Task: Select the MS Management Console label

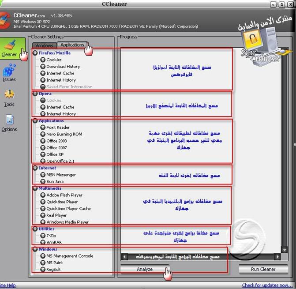Action: 70,256
